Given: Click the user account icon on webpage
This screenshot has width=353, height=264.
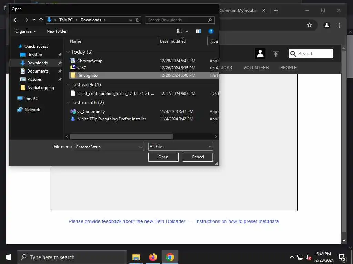Looking at the screenshot, I should [260, 54].
